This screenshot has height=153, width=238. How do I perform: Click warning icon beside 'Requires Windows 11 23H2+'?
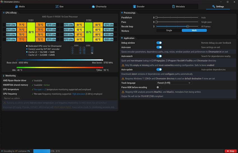coord(123,79)
